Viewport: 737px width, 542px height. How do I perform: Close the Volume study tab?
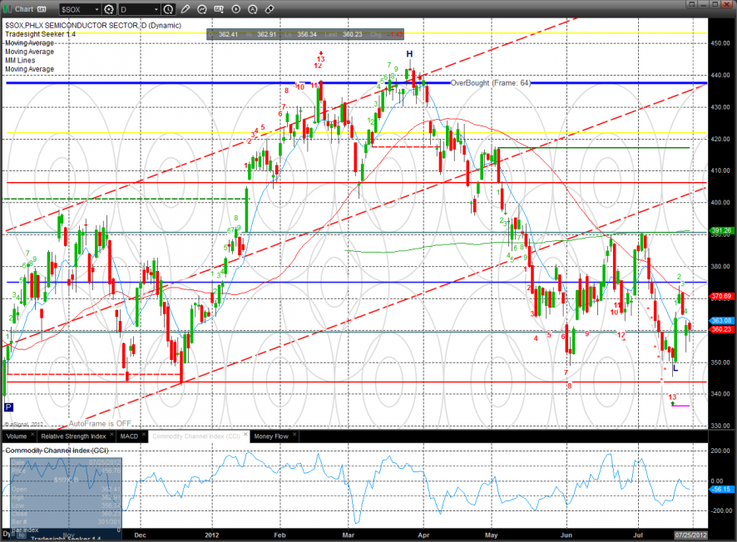(32, 435)
